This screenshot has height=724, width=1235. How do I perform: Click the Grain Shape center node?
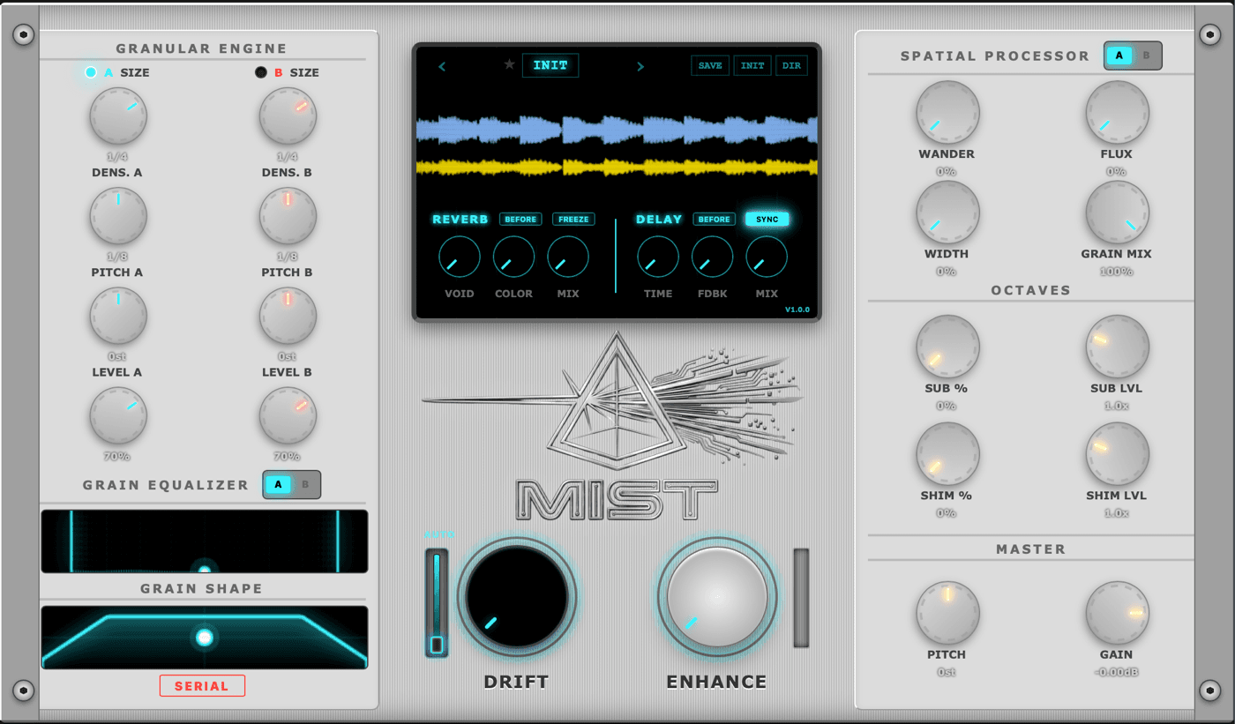click(x=205, y=637)
